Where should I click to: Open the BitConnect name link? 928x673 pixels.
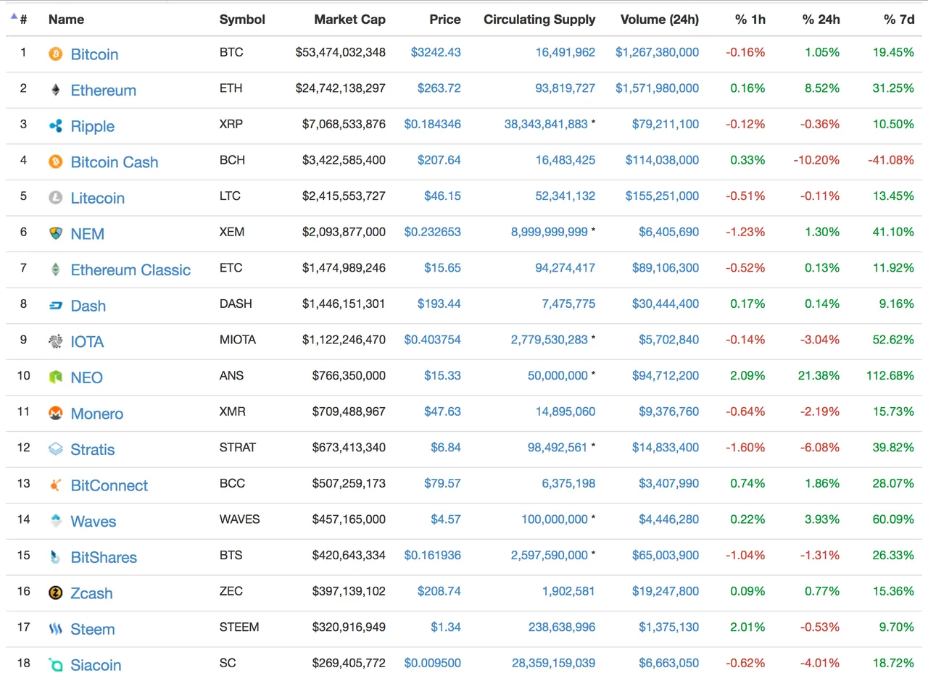point(109,485)
